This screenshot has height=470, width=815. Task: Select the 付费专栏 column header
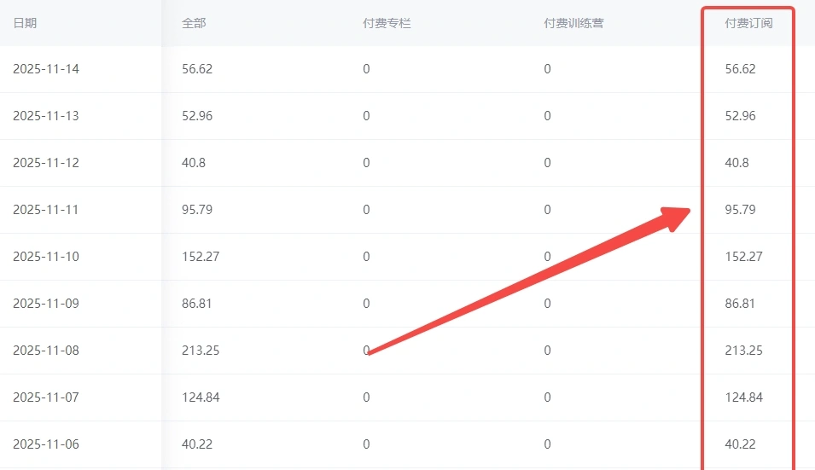click(x=387, y=23)
